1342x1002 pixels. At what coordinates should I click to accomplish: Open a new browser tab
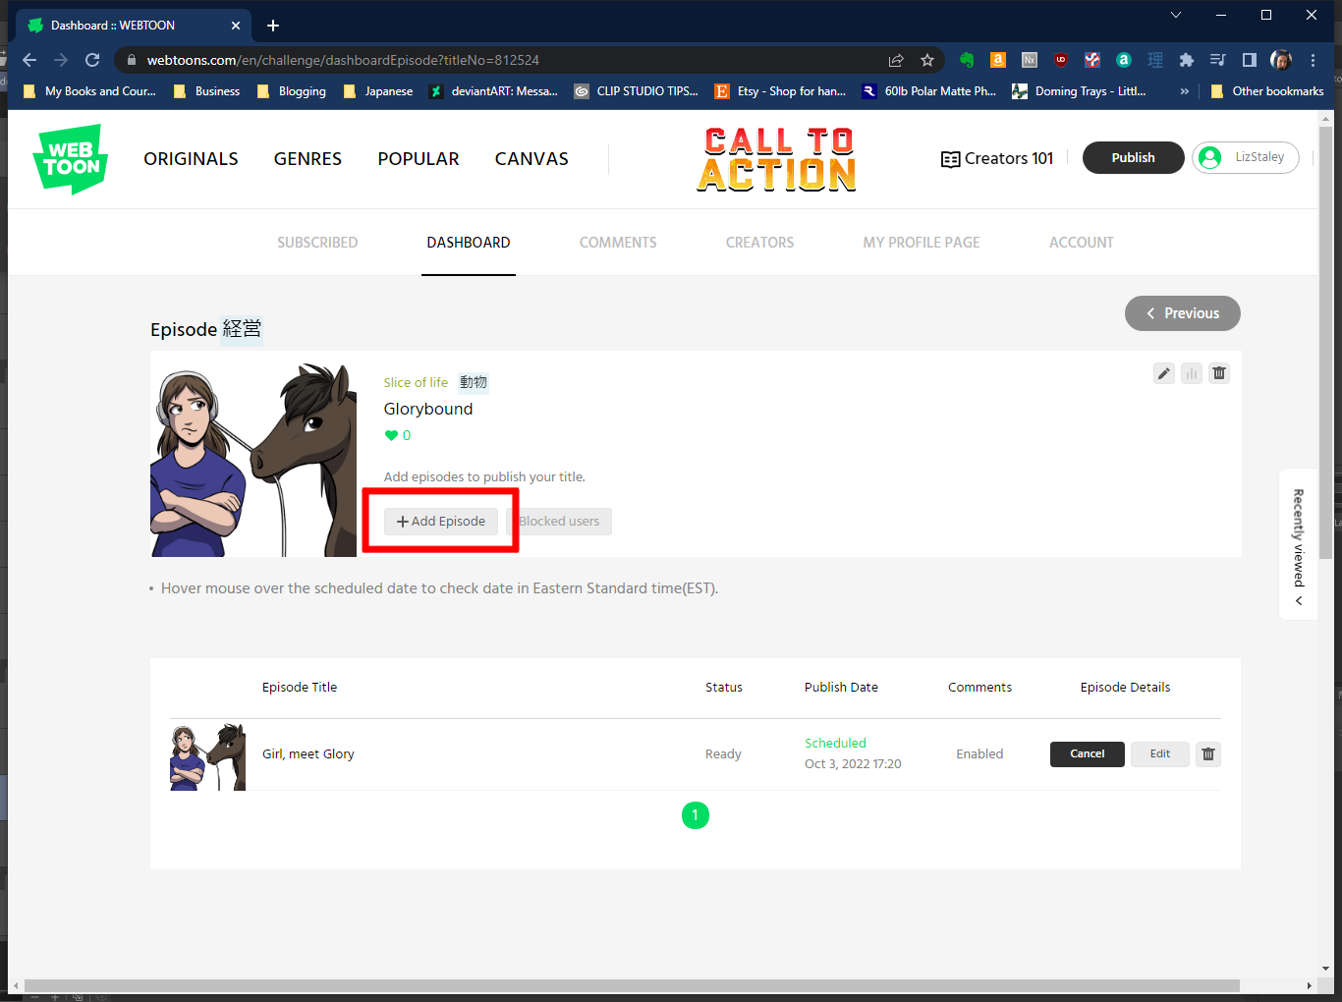273,26
